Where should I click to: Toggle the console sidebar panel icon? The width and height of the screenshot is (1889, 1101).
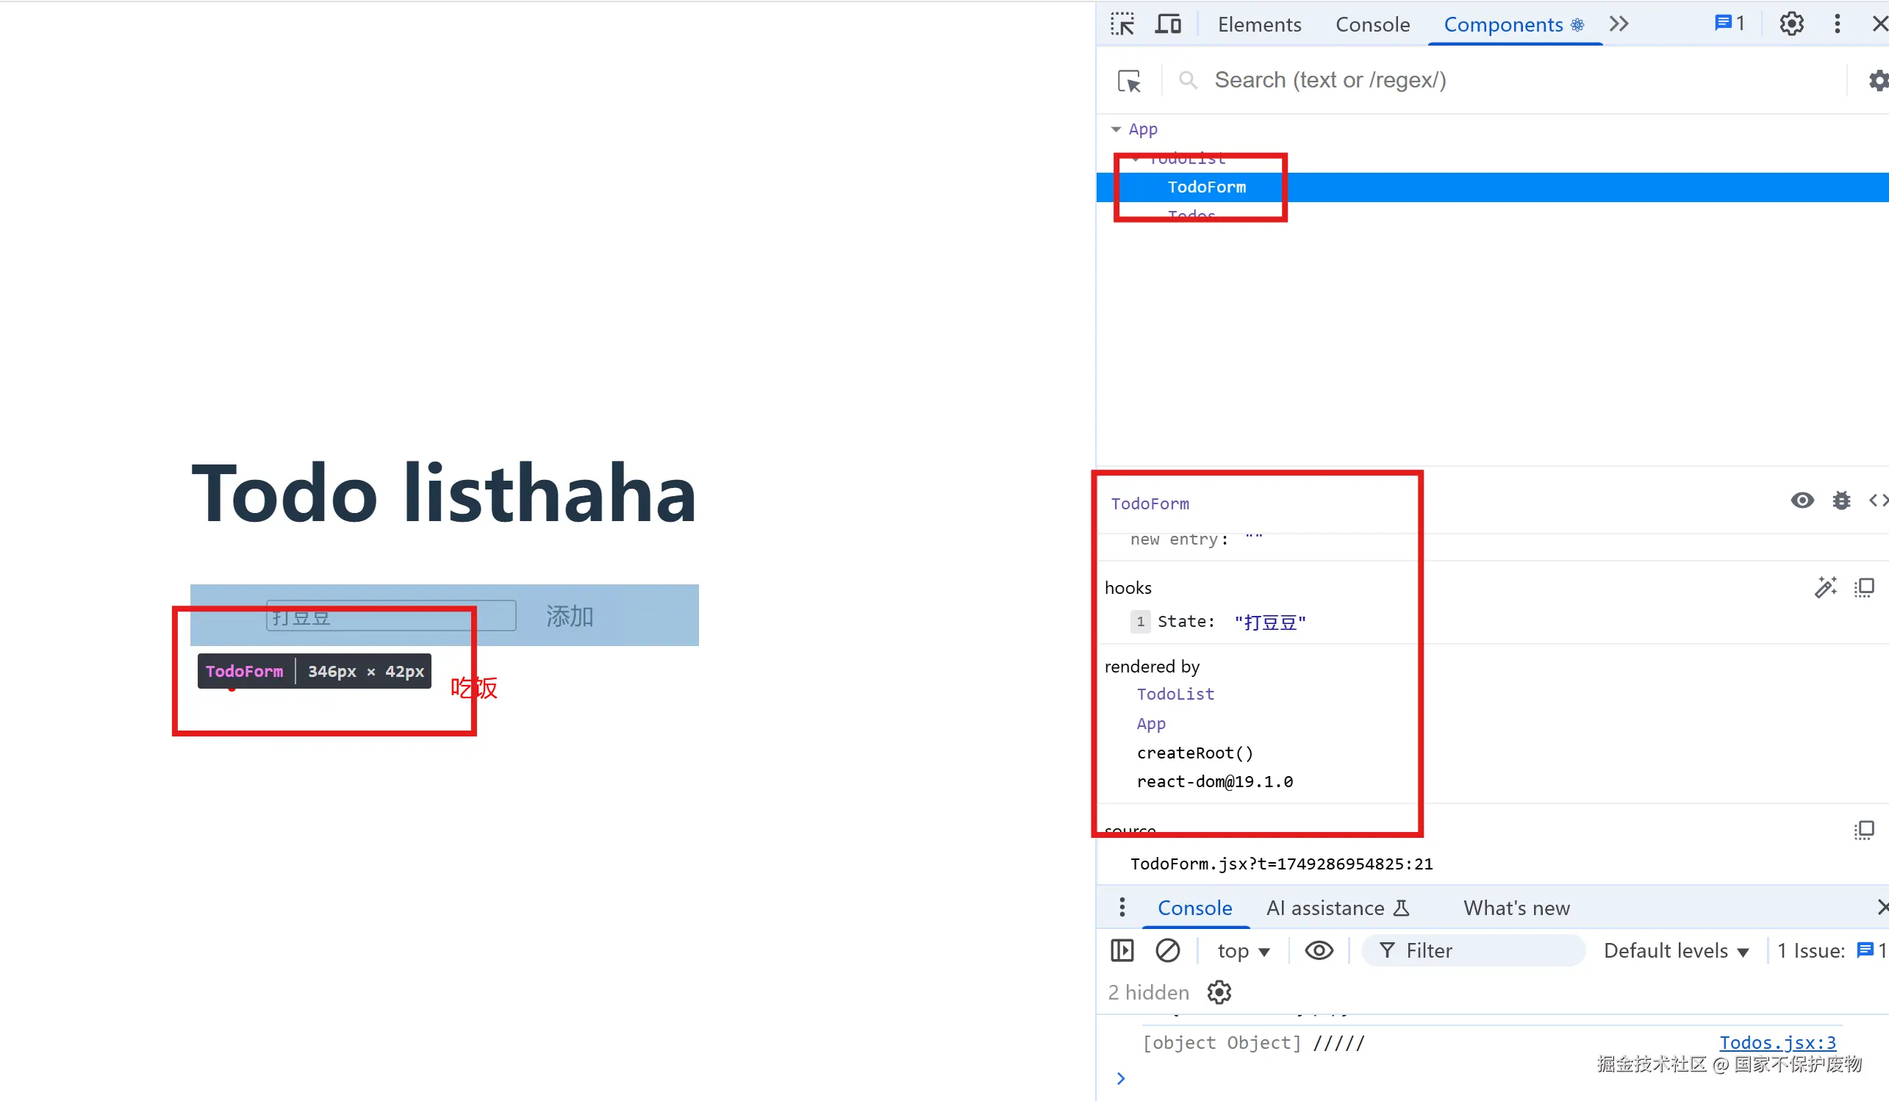1122,950
